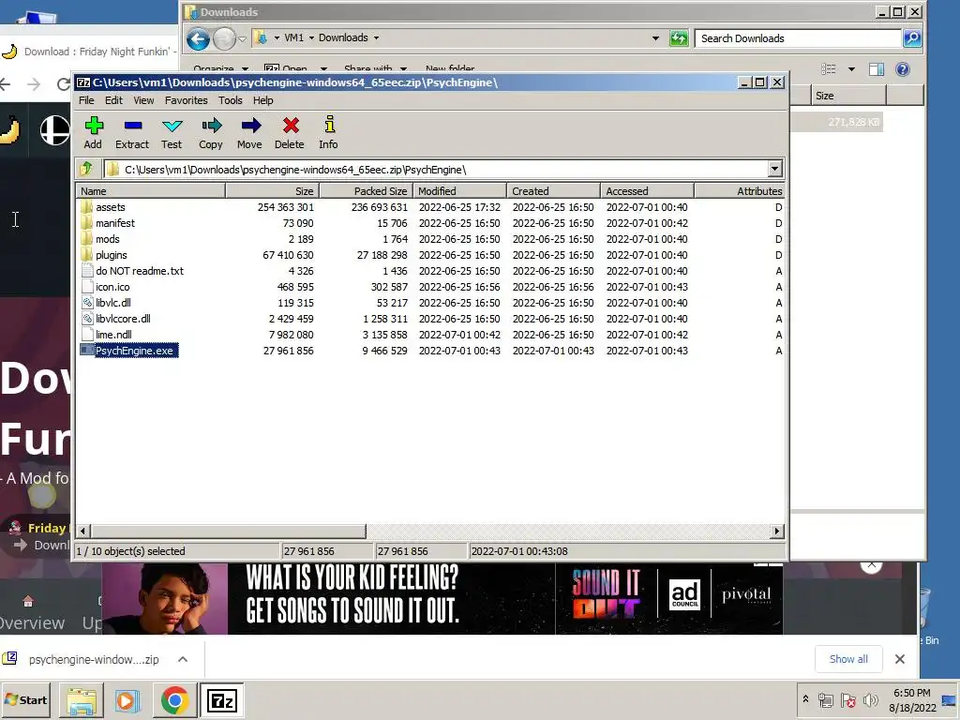This screenshot has width=960, height=720.
Task: Open the view options dropdown arrow
Action: point(851,69)
